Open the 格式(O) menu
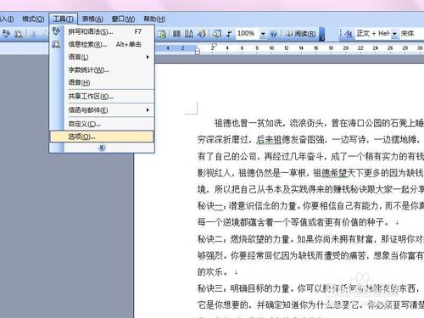424x318 pixels. click(x=33, y=19)
